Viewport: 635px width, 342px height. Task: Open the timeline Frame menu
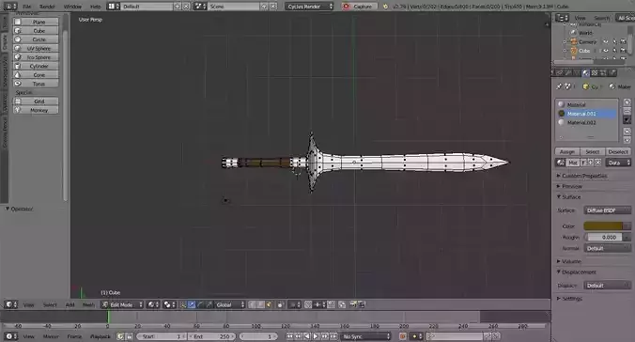click(x=74, y=336)
